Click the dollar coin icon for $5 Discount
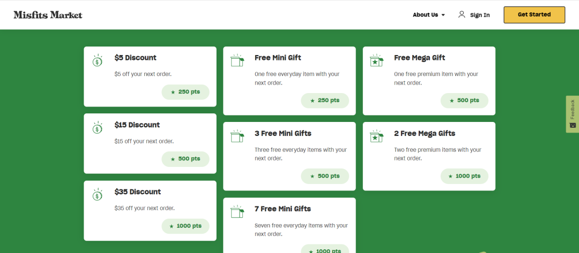 click(x=98, y=60)
